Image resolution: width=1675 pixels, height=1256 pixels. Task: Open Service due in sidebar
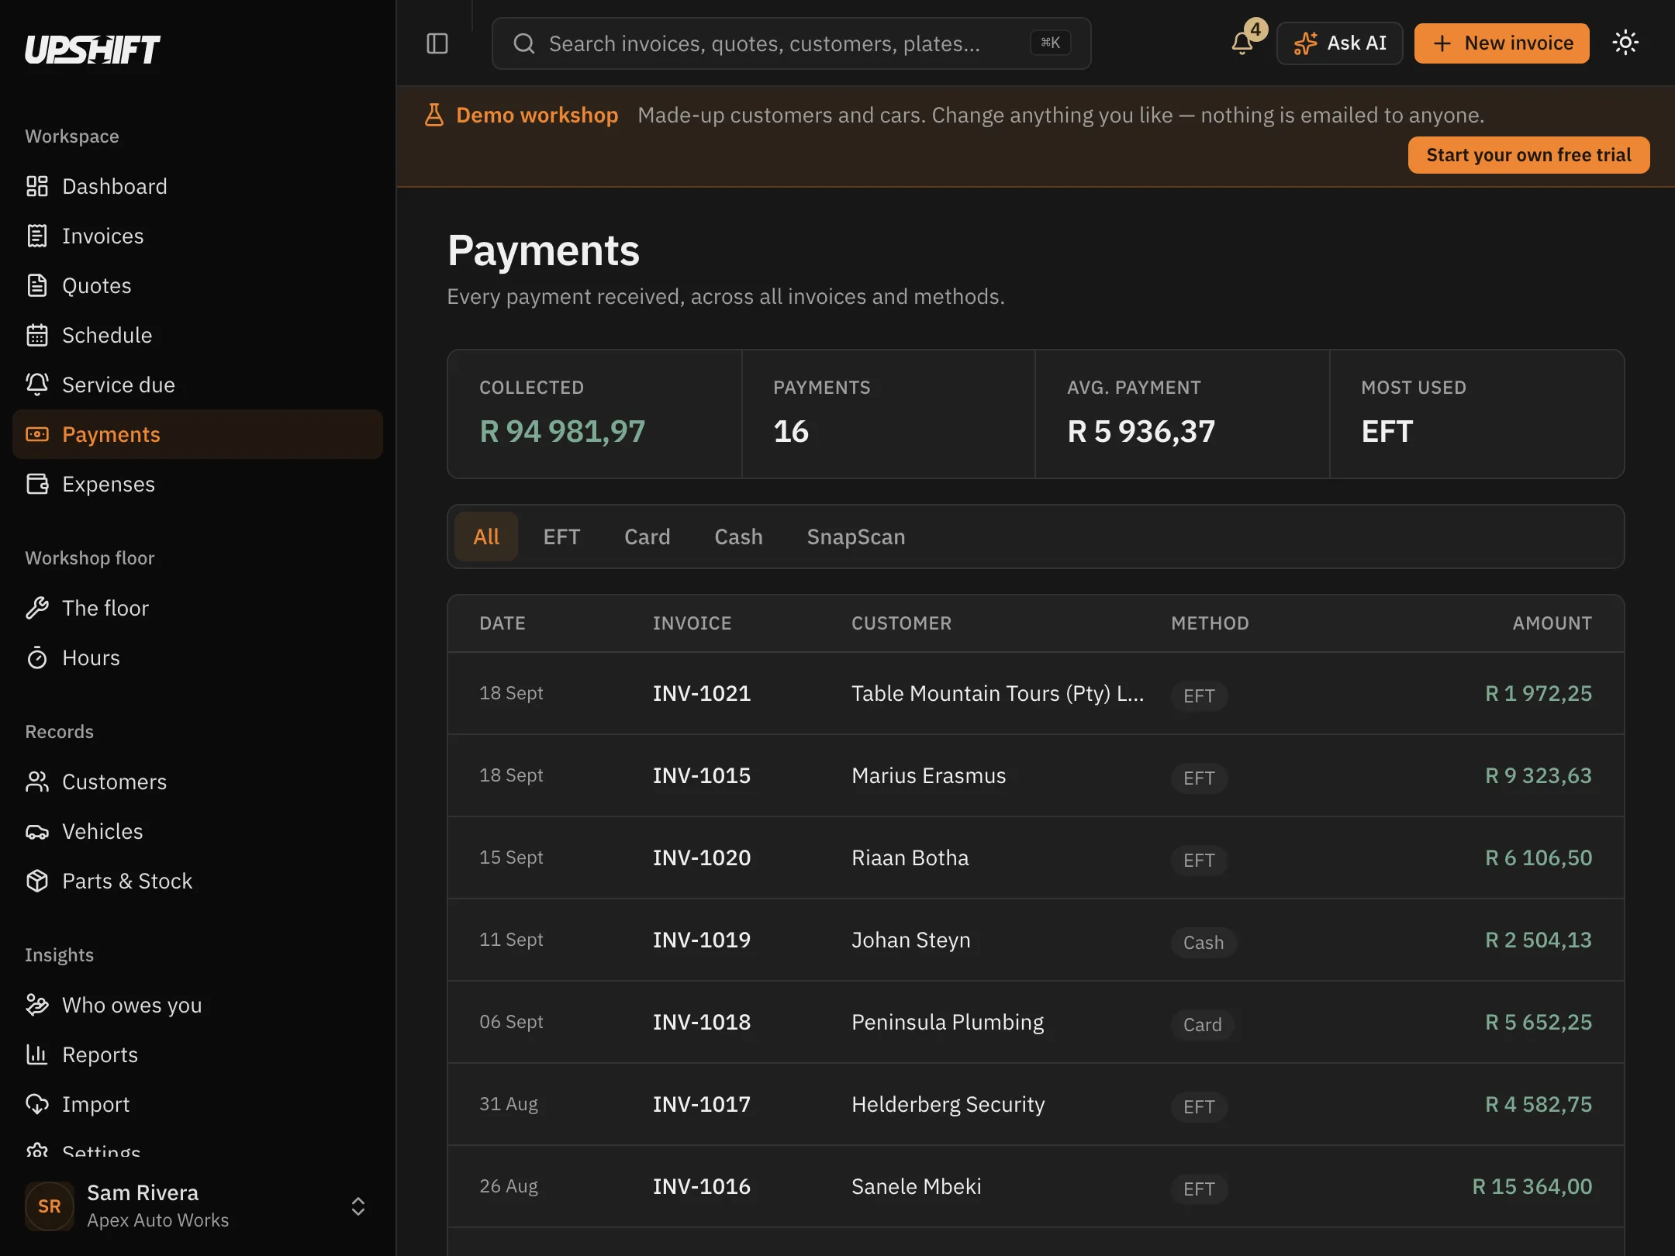(x=198, y=385)
